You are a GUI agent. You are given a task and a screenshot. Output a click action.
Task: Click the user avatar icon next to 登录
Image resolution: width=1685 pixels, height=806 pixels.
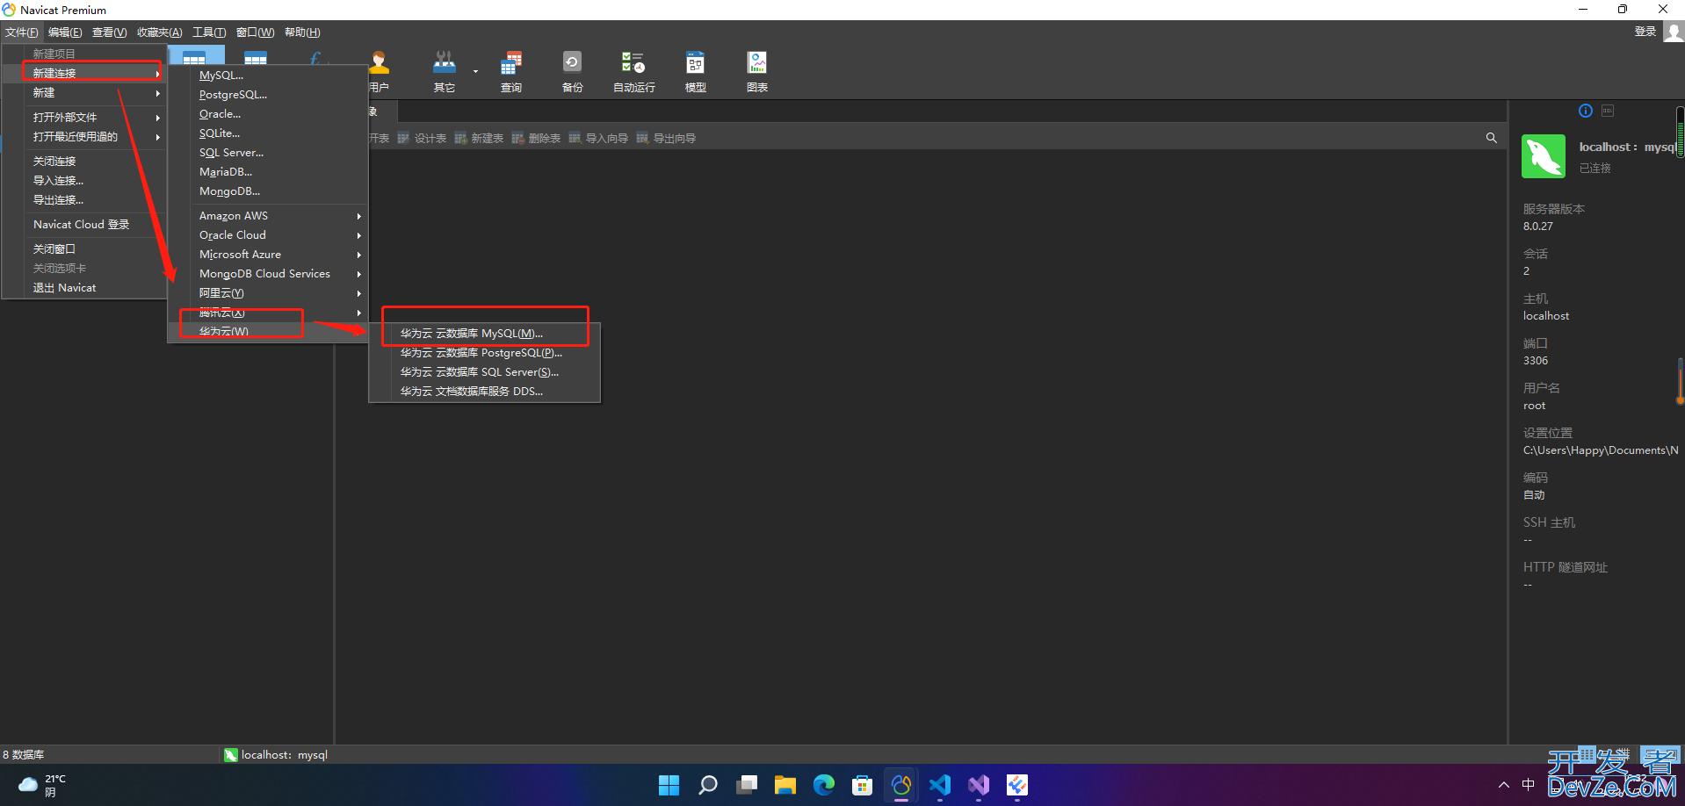(1674, 32)
